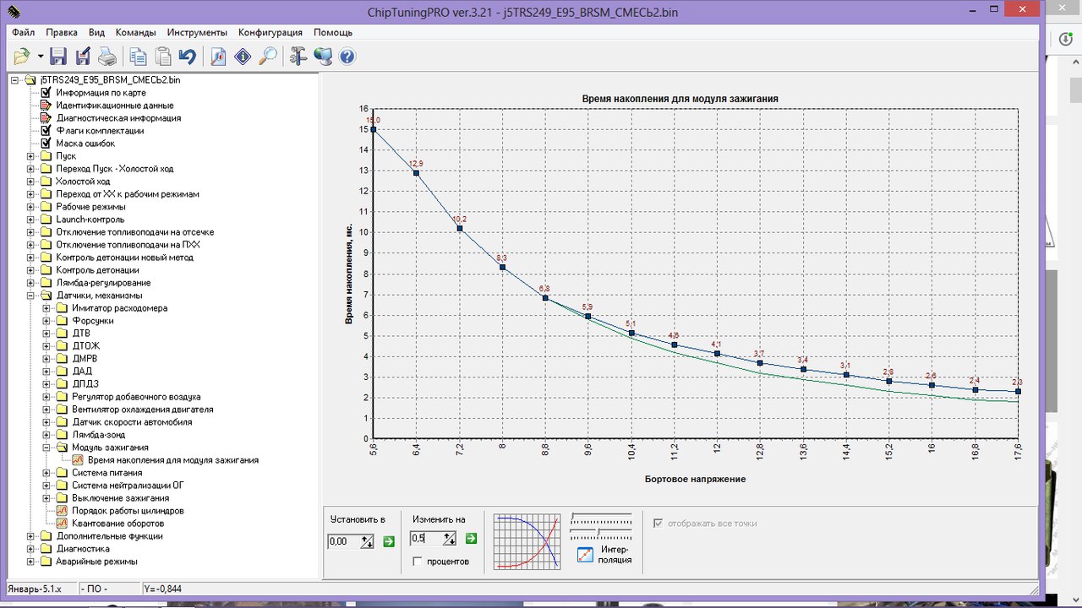The image size is (1082, 608).
Task: Save the file with floppy disk icon
Action: click(x=58, y=57)
